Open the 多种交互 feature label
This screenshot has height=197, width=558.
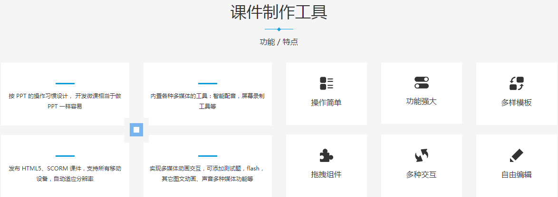tap(421, 175)
